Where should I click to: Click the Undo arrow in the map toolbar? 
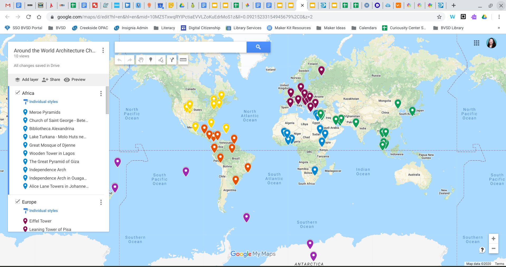(119, 60)
